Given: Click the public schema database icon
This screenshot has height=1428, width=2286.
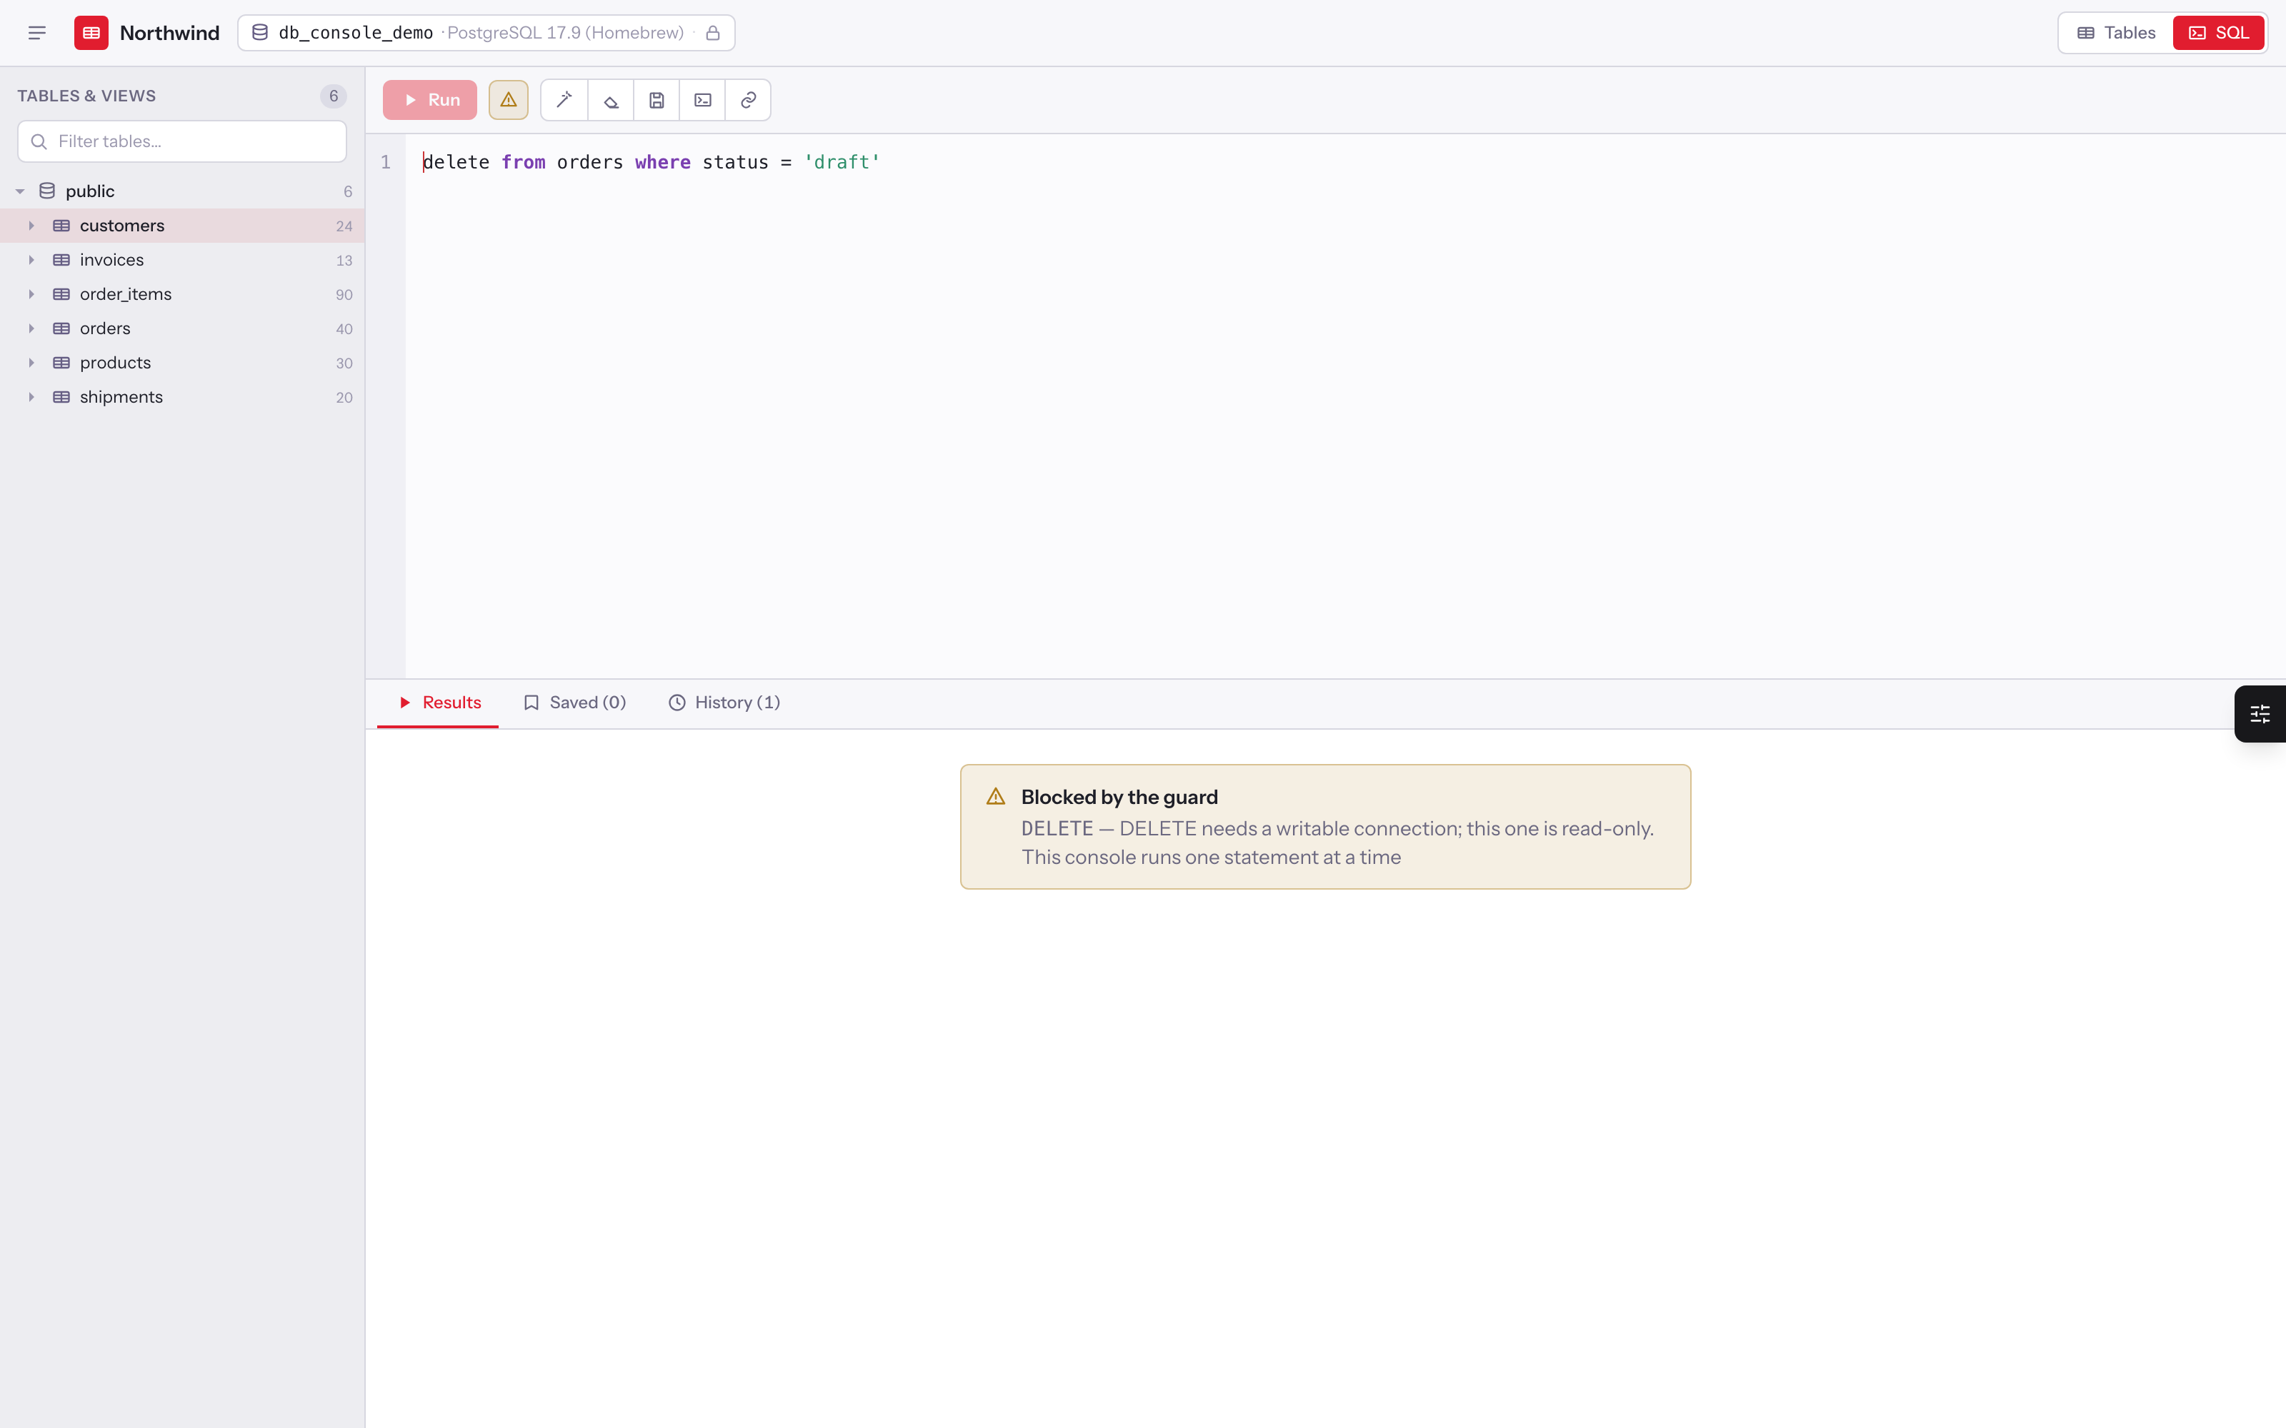Looking at the screenshot, I should pyautogui.click(x=47, y=191).
